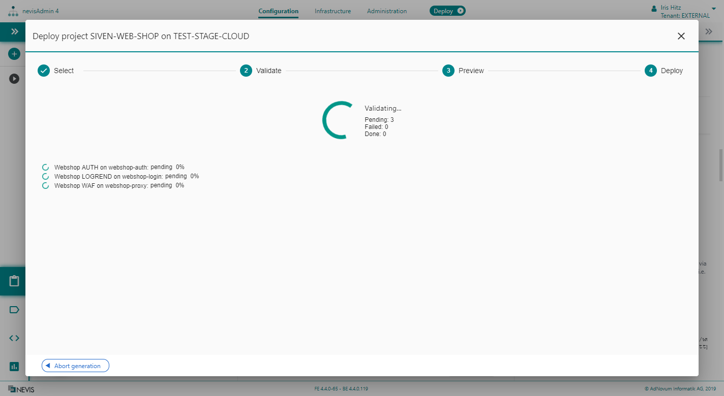Image resolution: width=724 pixels, height=396 pixels.
Task: Go to the Select step checkmark
Action: pyautogui.click(x=44, y=71)
